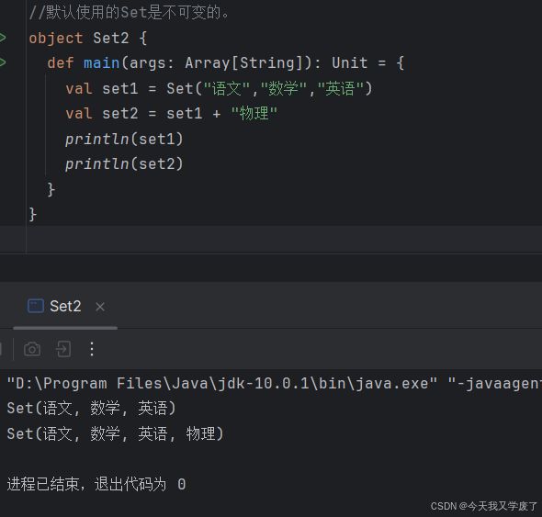Click the second Set output line with 物理

[x=115, y=433]
